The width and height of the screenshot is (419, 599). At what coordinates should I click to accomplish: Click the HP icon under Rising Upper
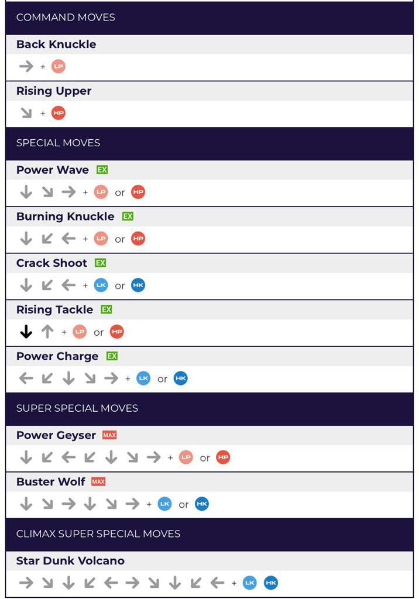click(58, 113)
